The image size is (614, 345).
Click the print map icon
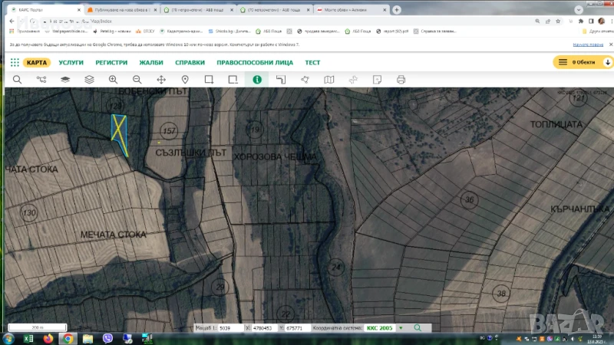[x=401, y=79]
